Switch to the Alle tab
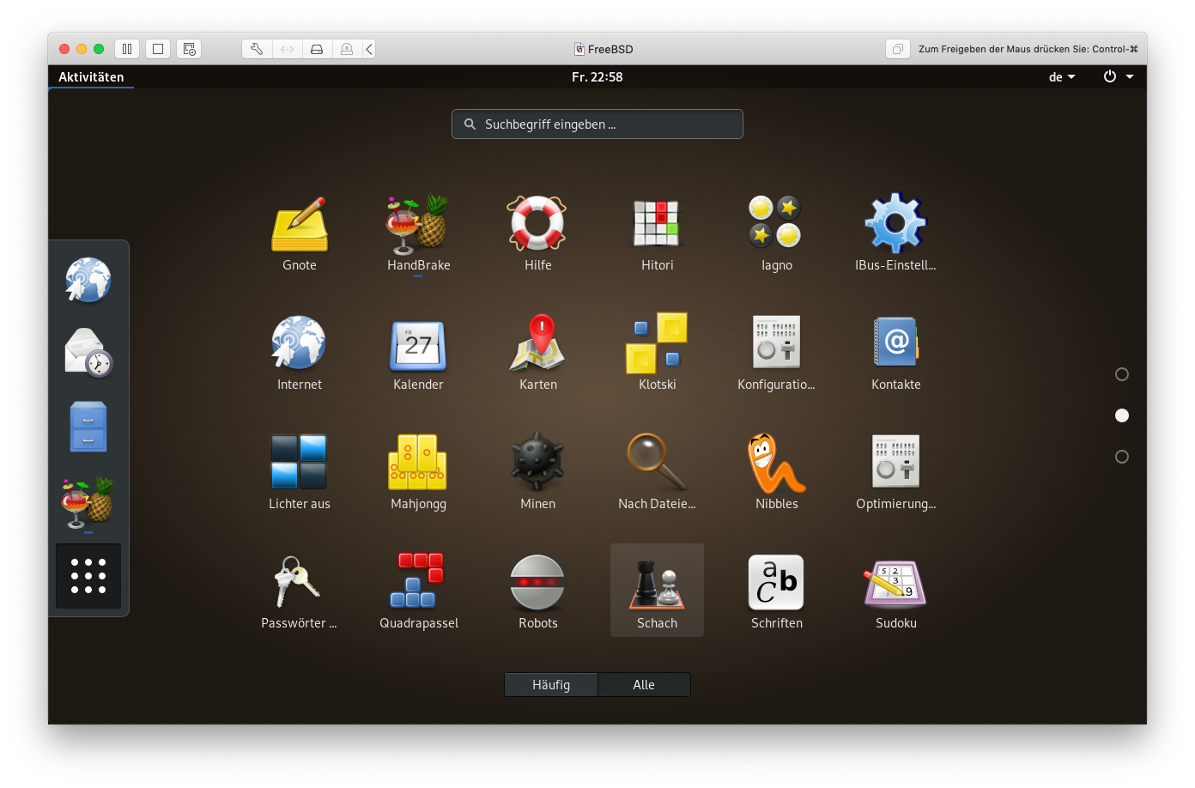 (x=644, y=684)
